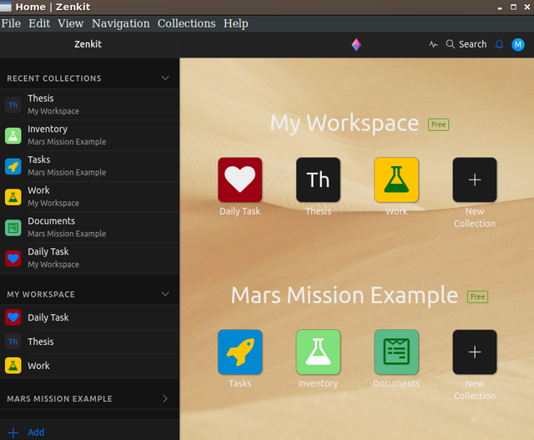Collapse the My Workspace sidebar section chevron
534x440 pixels.
[x=165, y=294]
